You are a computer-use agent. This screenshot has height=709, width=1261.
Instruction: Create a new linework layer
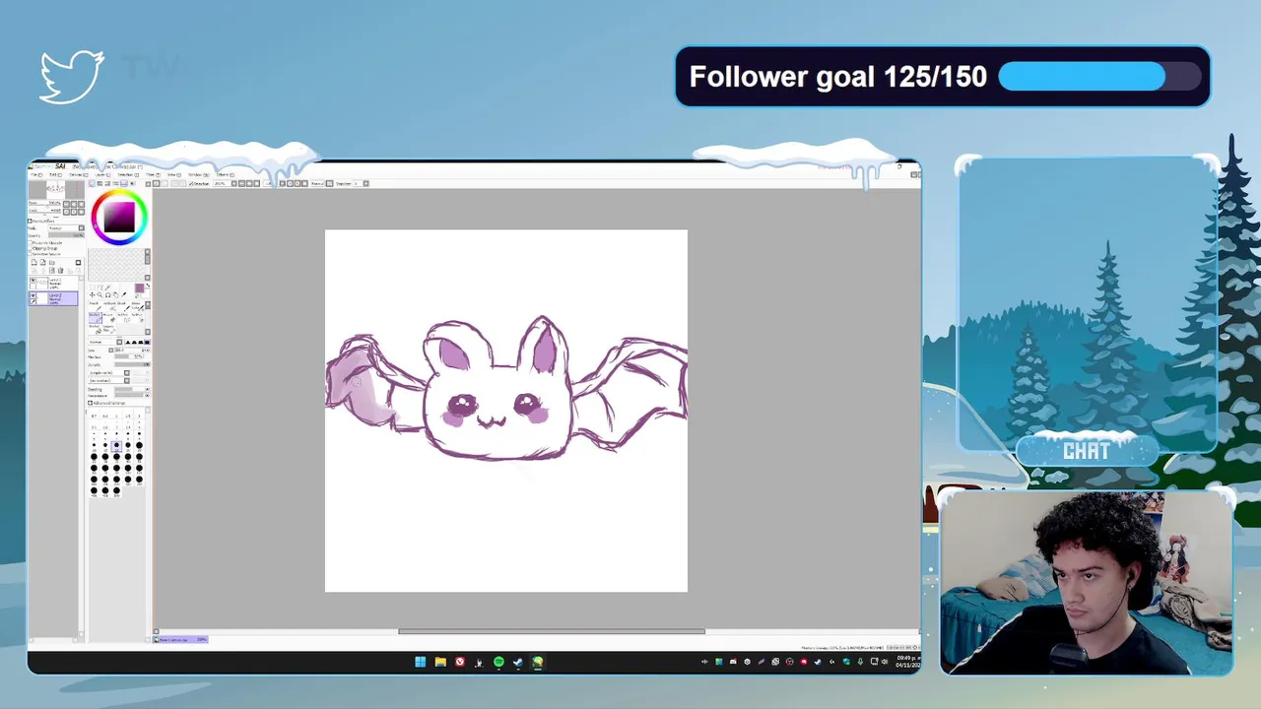coord(42,262)
